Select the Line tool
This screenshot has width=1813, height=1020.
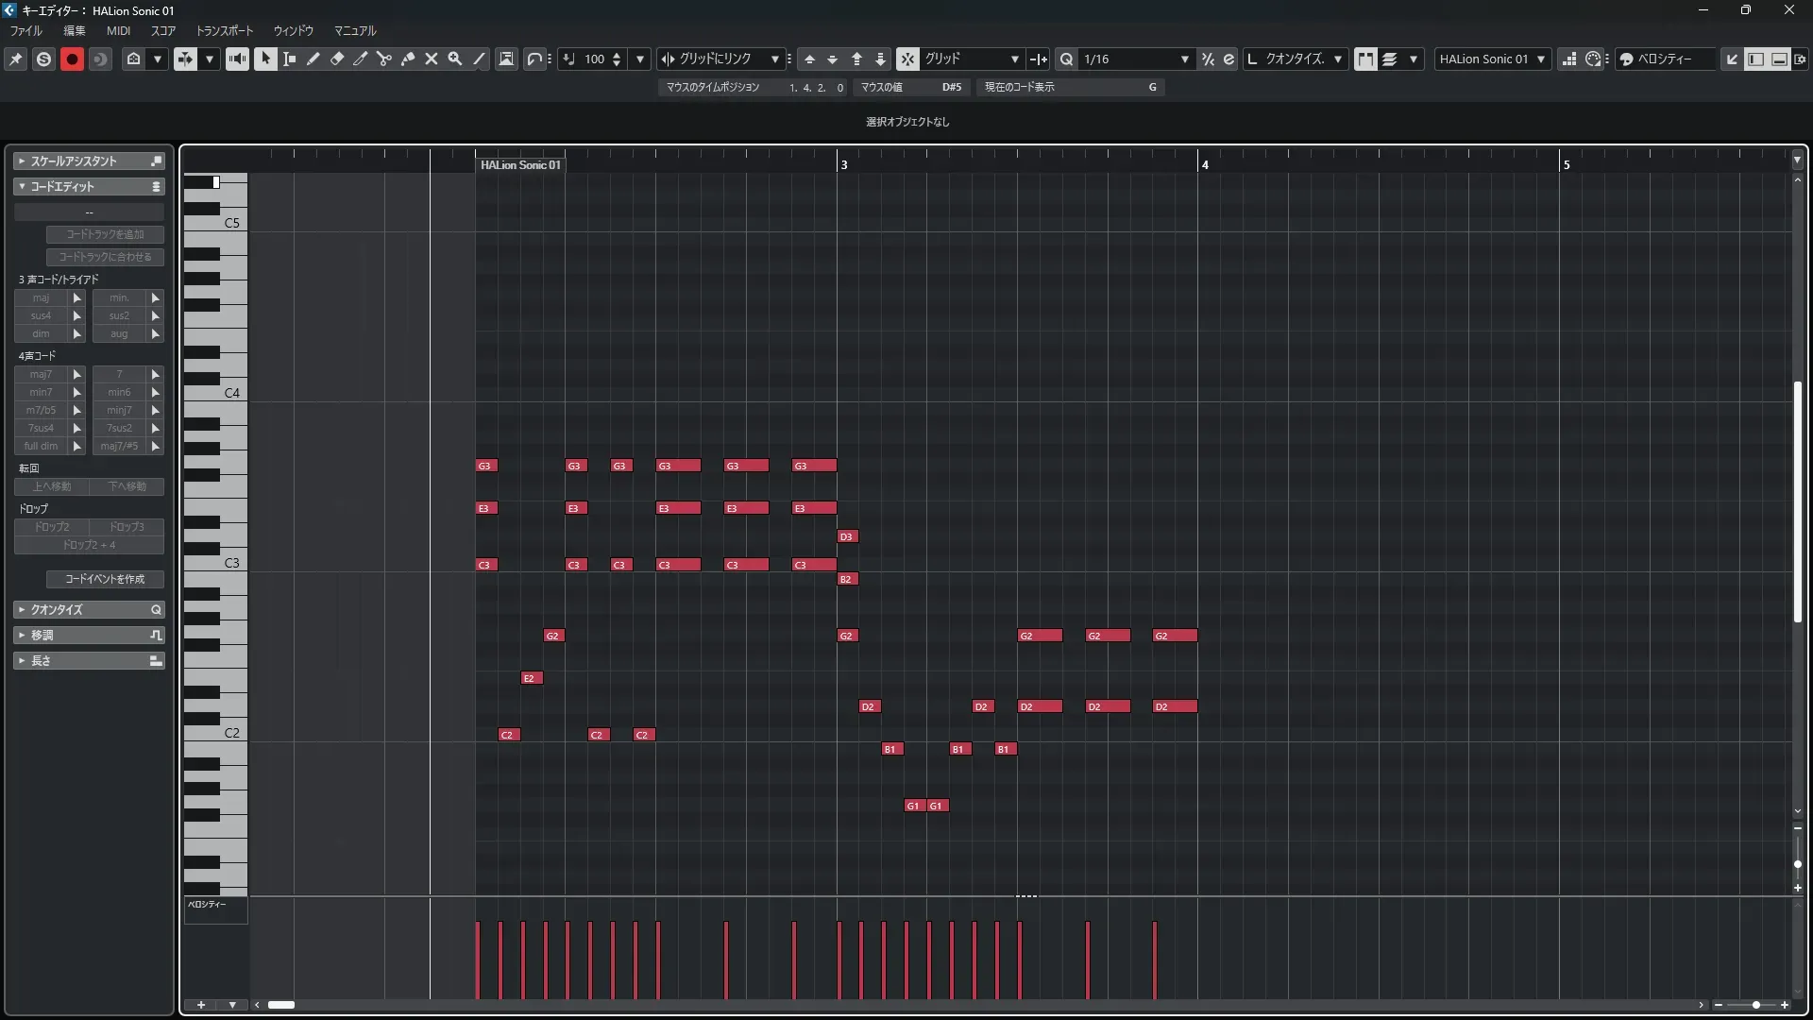(x=479, y=59)
